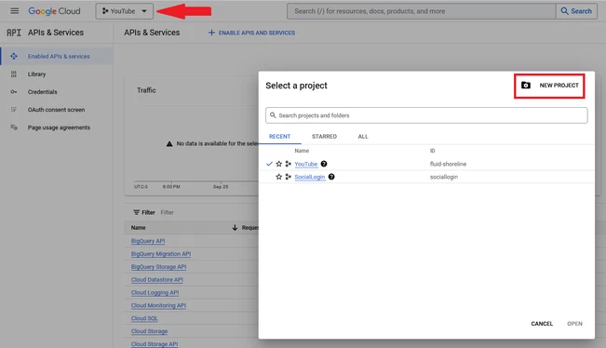Screen dimensions: 606x348
Task: Click the project type icon beside SocialLogin
Action: coord(288,177)
